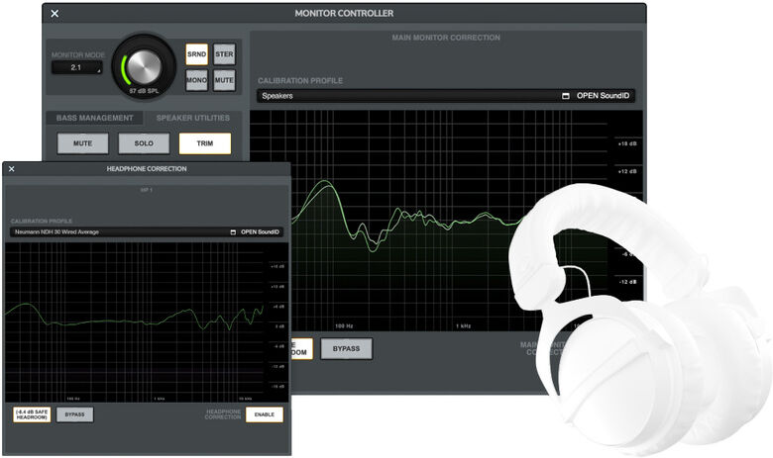Toggle the STER stereo button
The width and height of the screenshot is (773, 458).
click(224, 54)
